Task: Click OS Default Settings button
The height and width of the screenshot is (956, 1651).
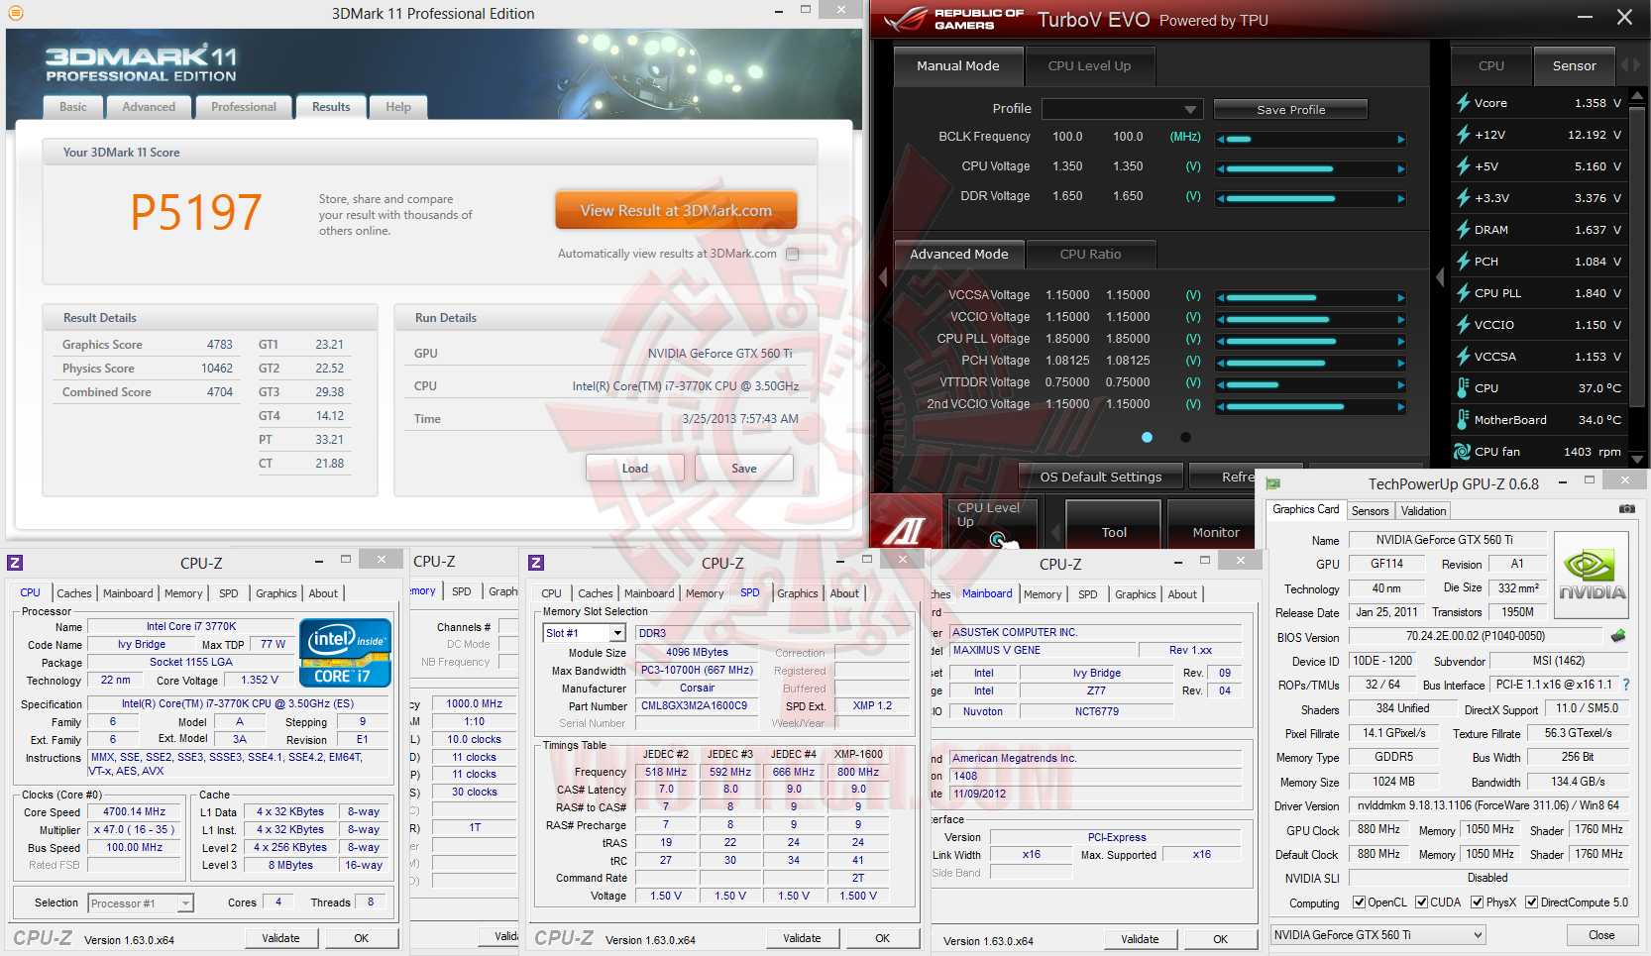Action: click(x=1100, y=477)
